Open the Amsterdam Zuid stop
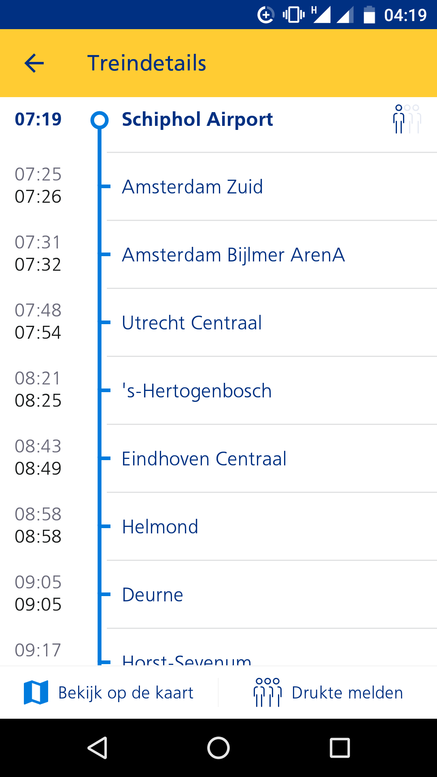This screenshot has width=437, height=777. (218, 187)
